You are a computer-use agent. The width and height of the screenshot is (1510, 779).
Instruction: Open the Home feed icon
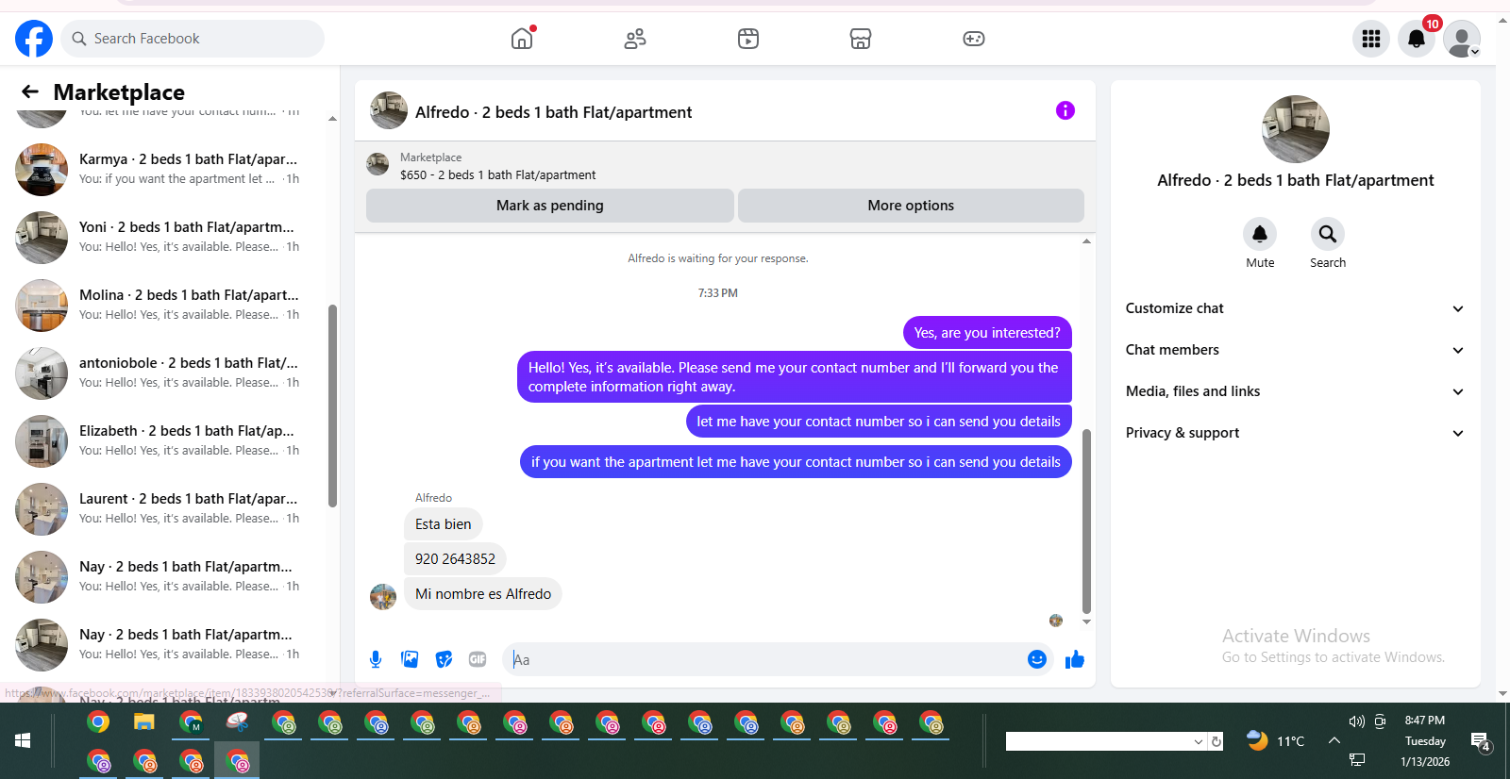(522, 39)
